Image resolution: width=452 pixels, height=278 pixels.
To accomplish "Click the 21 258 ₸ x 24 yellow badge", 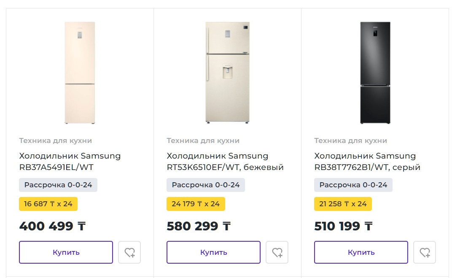I will pyautogui.click(x=343, y=204).
